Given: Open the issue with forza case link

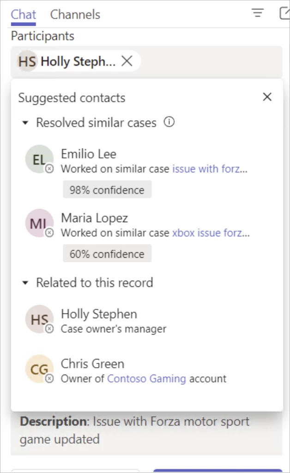Looking at the screenshot, I should (210, 169).
